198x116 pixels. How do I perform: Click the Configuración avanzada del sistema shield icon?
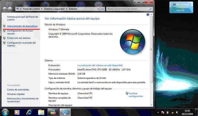[4, 43]
